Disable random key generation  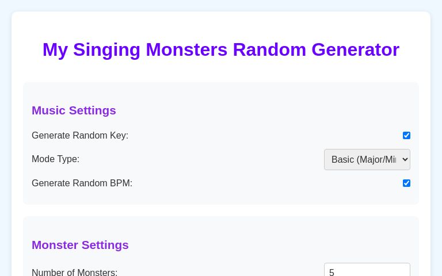pyautogui.click(x=406, y=136)
